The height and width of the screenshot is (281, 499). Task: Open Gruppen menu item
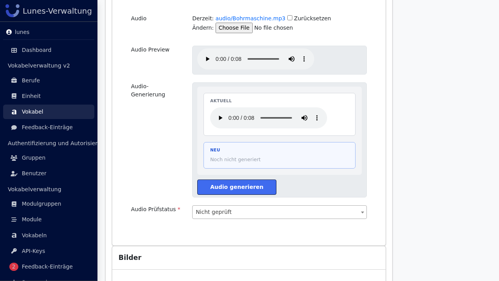(x=49, y=158)
